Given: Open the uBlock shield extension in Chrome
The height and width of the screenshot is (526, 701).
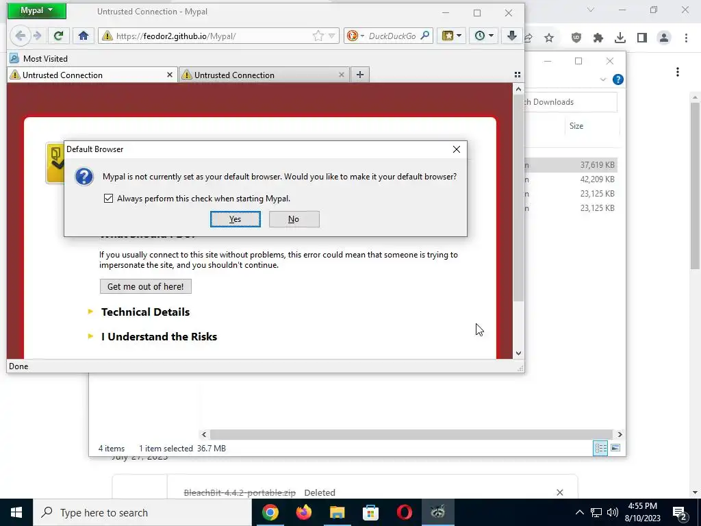Looking at the screenshot, I should [576, 38].
